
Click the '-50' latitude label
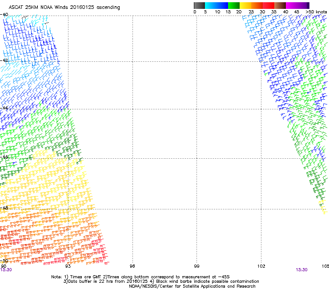click(x=4, y=261)
